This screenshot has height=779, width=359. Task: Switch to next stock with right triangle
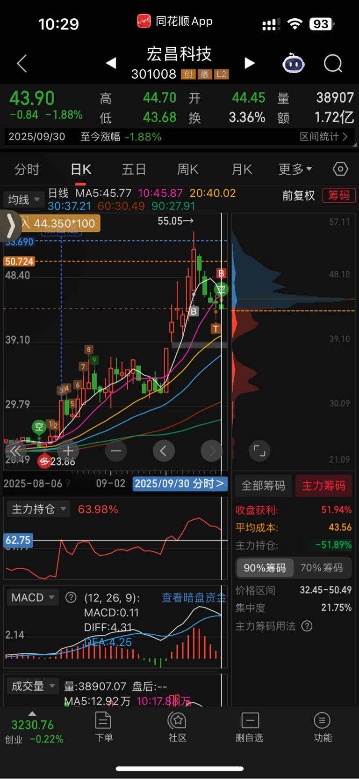coord(250,63)
